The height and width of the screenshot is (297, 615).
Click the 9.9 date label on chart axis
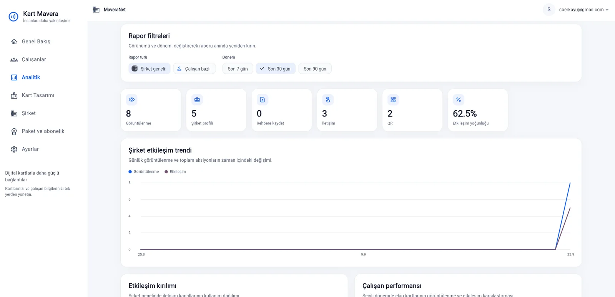tap(363, 254)
